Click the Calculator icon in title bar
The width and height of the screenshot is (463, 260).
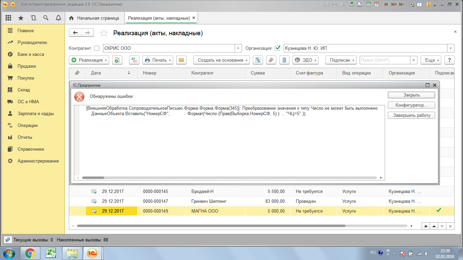click(368, 5)
